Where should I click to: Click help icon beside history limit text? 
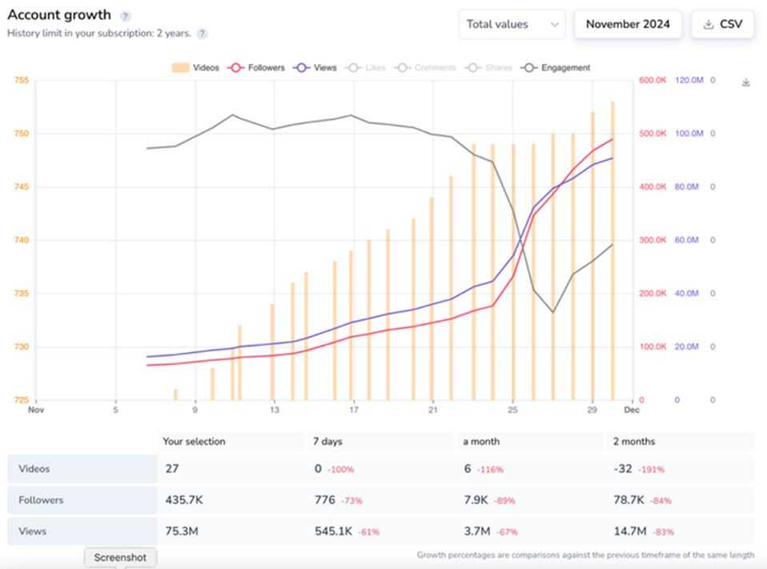203,34
